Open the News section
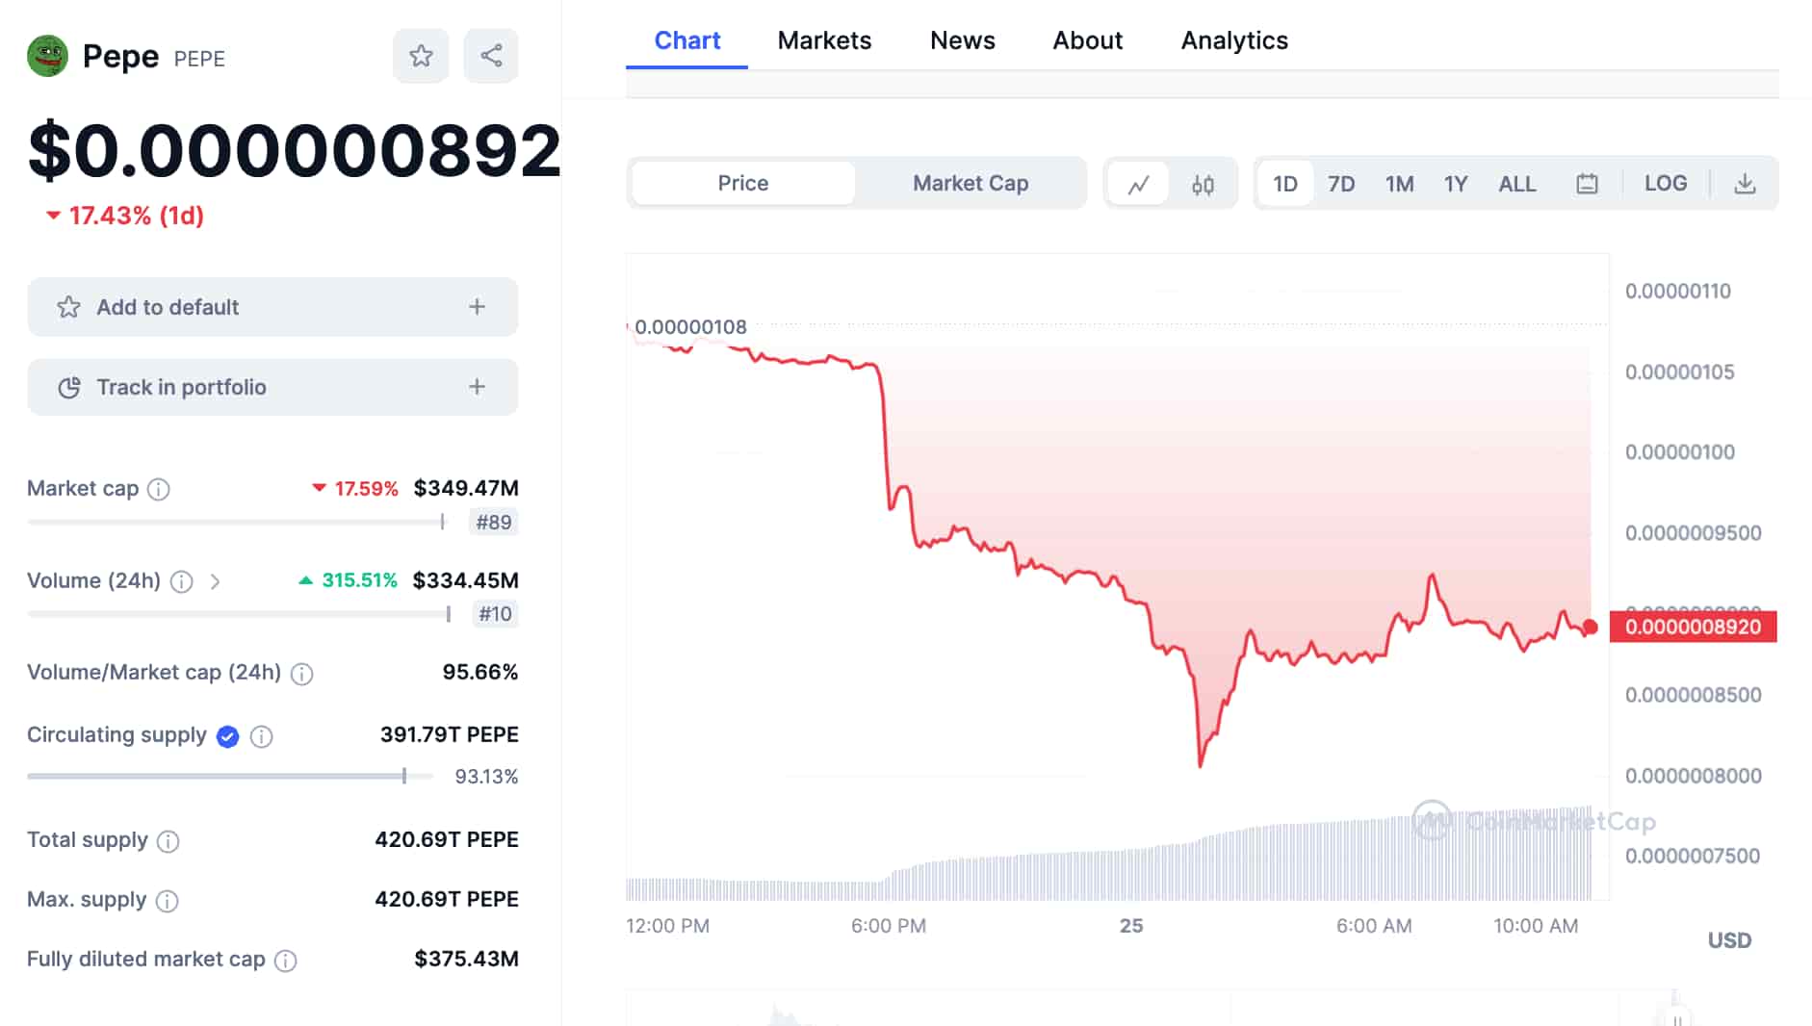The width and height of the screenshot is (1812, 1026). [x=962, y=40]
